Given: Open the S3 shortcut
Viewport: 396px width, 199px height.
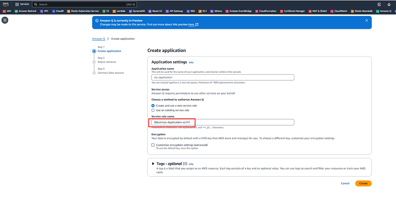Looking at the screenshot, I should coord(105,11).
